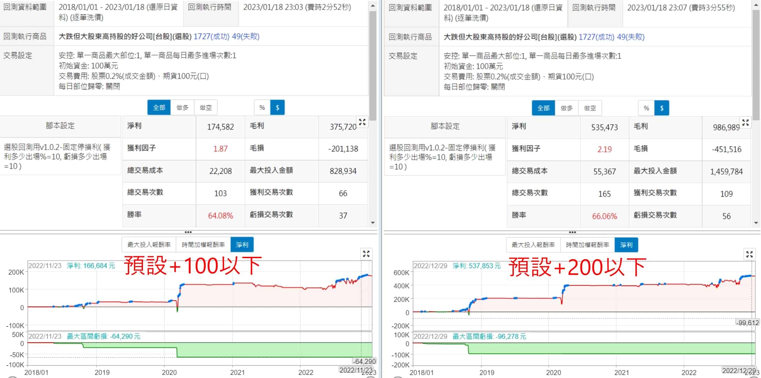The height and width of the screenshot is (378, 761).
Task: Click the left panel vertical scrollbar thumb
Action: point(373,65)
